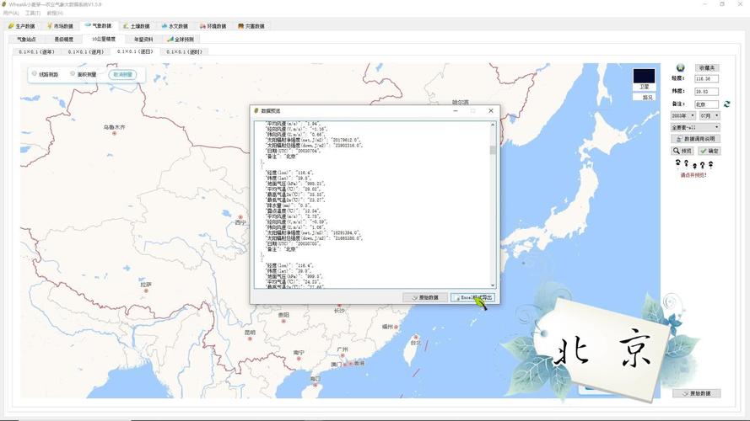Click the green refresh arrows icon
750x421 pixels.
[x=726, y=104]
